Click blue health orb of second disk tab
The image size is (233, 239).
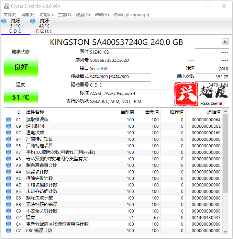click(33, 21)
